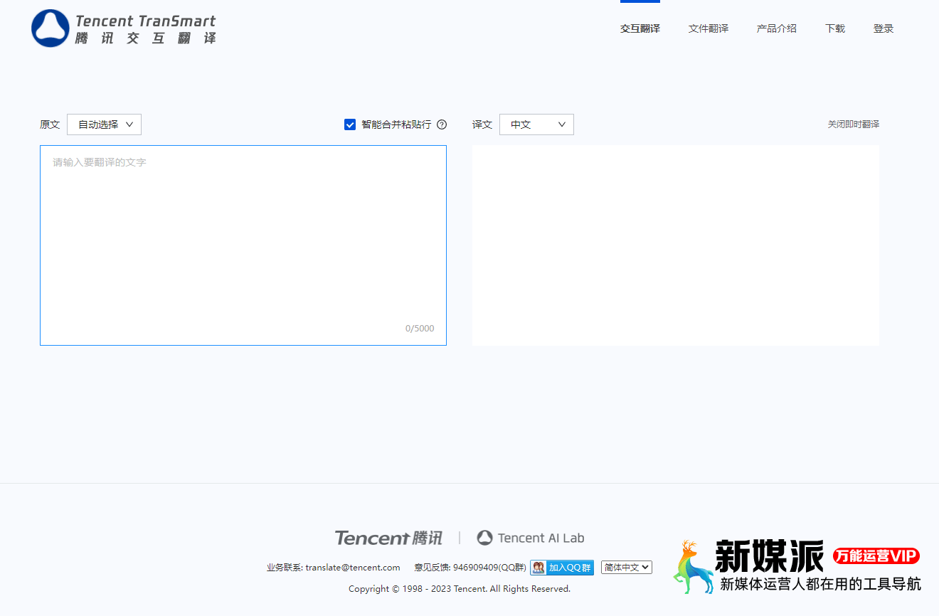The image size is (939, 616).
Task: Switch to the 文件翻译 tab
Action: point(708,28)
